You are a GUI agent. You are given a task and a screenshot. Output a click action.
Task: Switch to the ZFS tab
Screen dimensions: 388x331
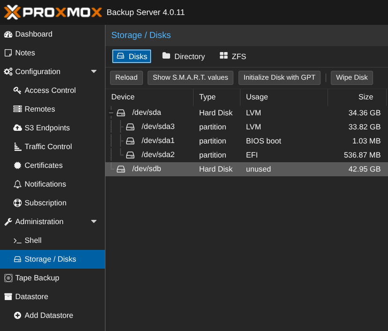click(x=233, y=56)
